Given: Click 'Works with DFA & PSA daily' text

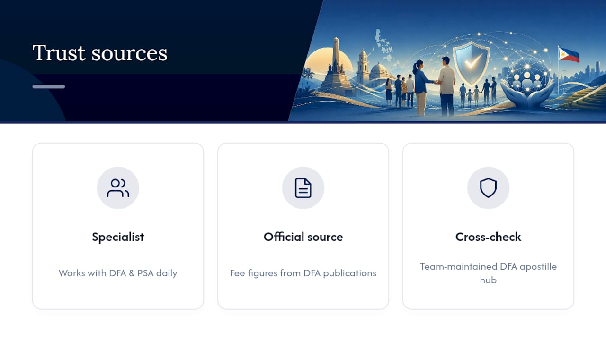Looking at the screenshot, I should coord(118,273).
